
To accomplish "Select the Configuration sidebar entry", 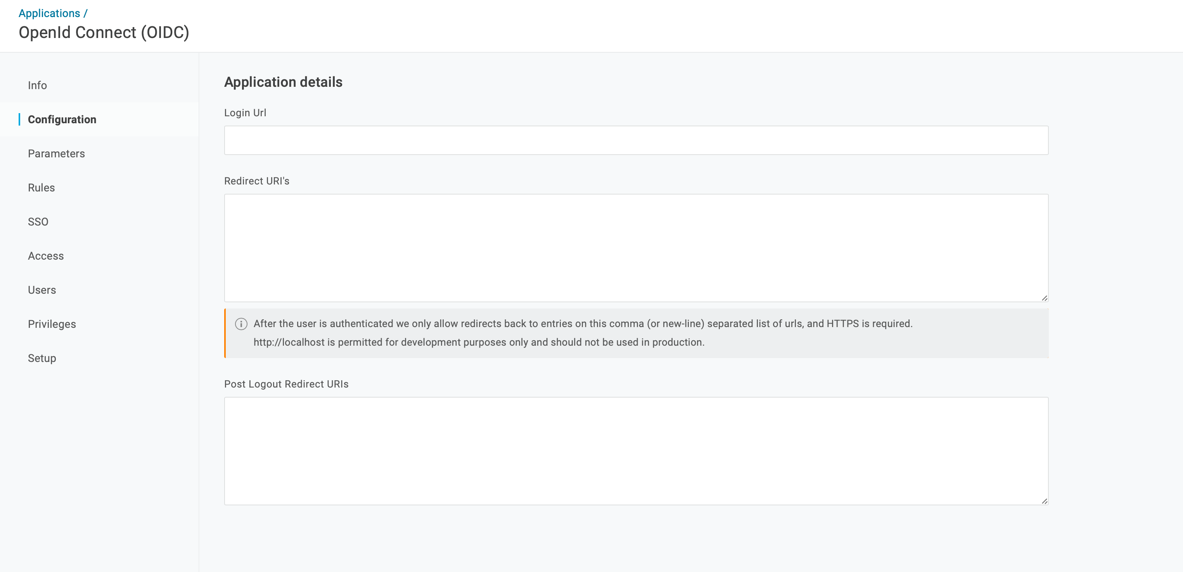I will tap(62, 119).
